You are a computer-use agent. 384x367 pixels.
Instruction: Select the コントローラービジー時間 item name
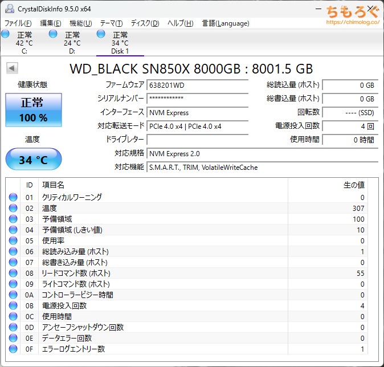coord(77,295)
